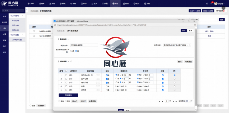Viewport: 229px width, 113px height.
Task: Click the magnifier icon in sidebar search
Action: [3, 11]
